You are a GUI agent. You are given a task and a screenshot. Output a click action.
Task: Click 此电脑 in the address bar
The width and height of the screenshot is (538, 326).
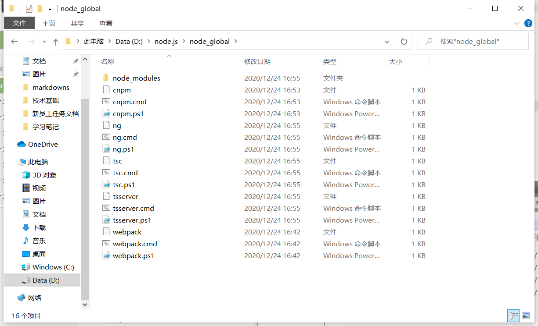(x=94, y=41)
